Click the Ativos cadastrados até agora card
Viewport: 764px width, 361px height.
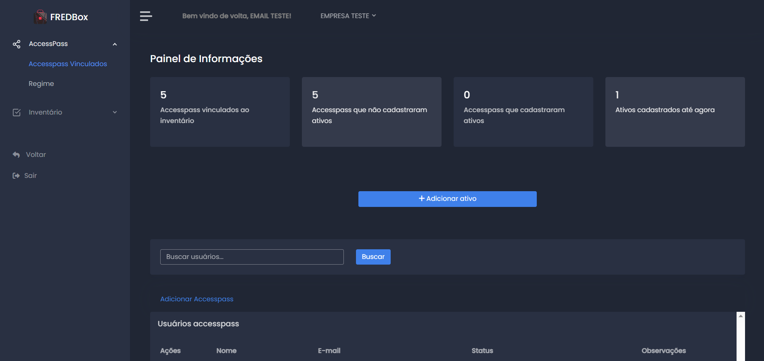click(x=675, y=112)
